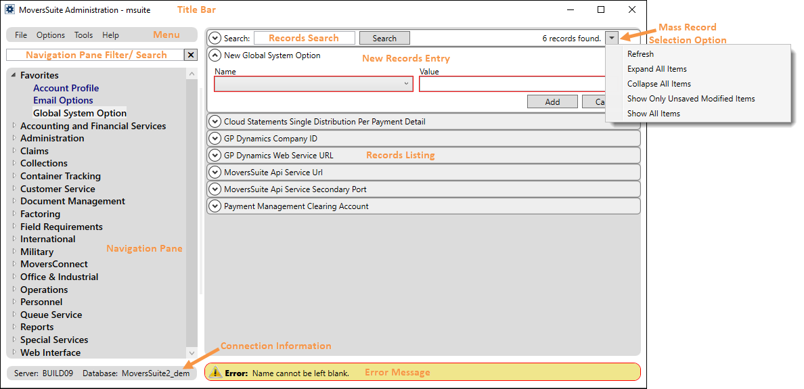The image size is (804, 389).
Task: Expand GP Dynamics Company ID record
Action: coord(215,139)
